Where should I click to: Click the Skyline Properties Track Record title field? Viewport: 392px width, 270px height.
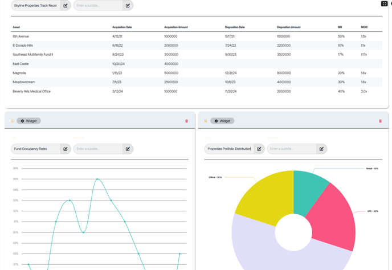click(x=35, y=6)
